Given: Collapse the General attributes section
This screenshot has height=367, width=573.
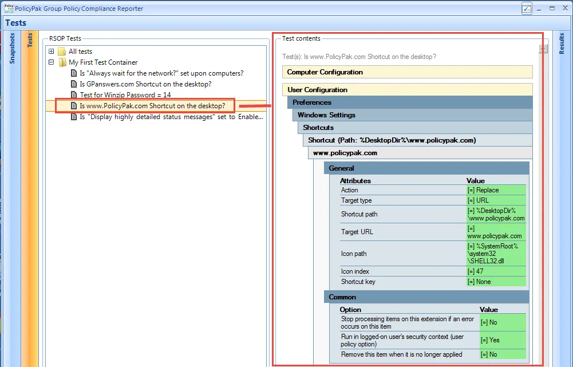Looking at the screenshot, I should point(426,168).
